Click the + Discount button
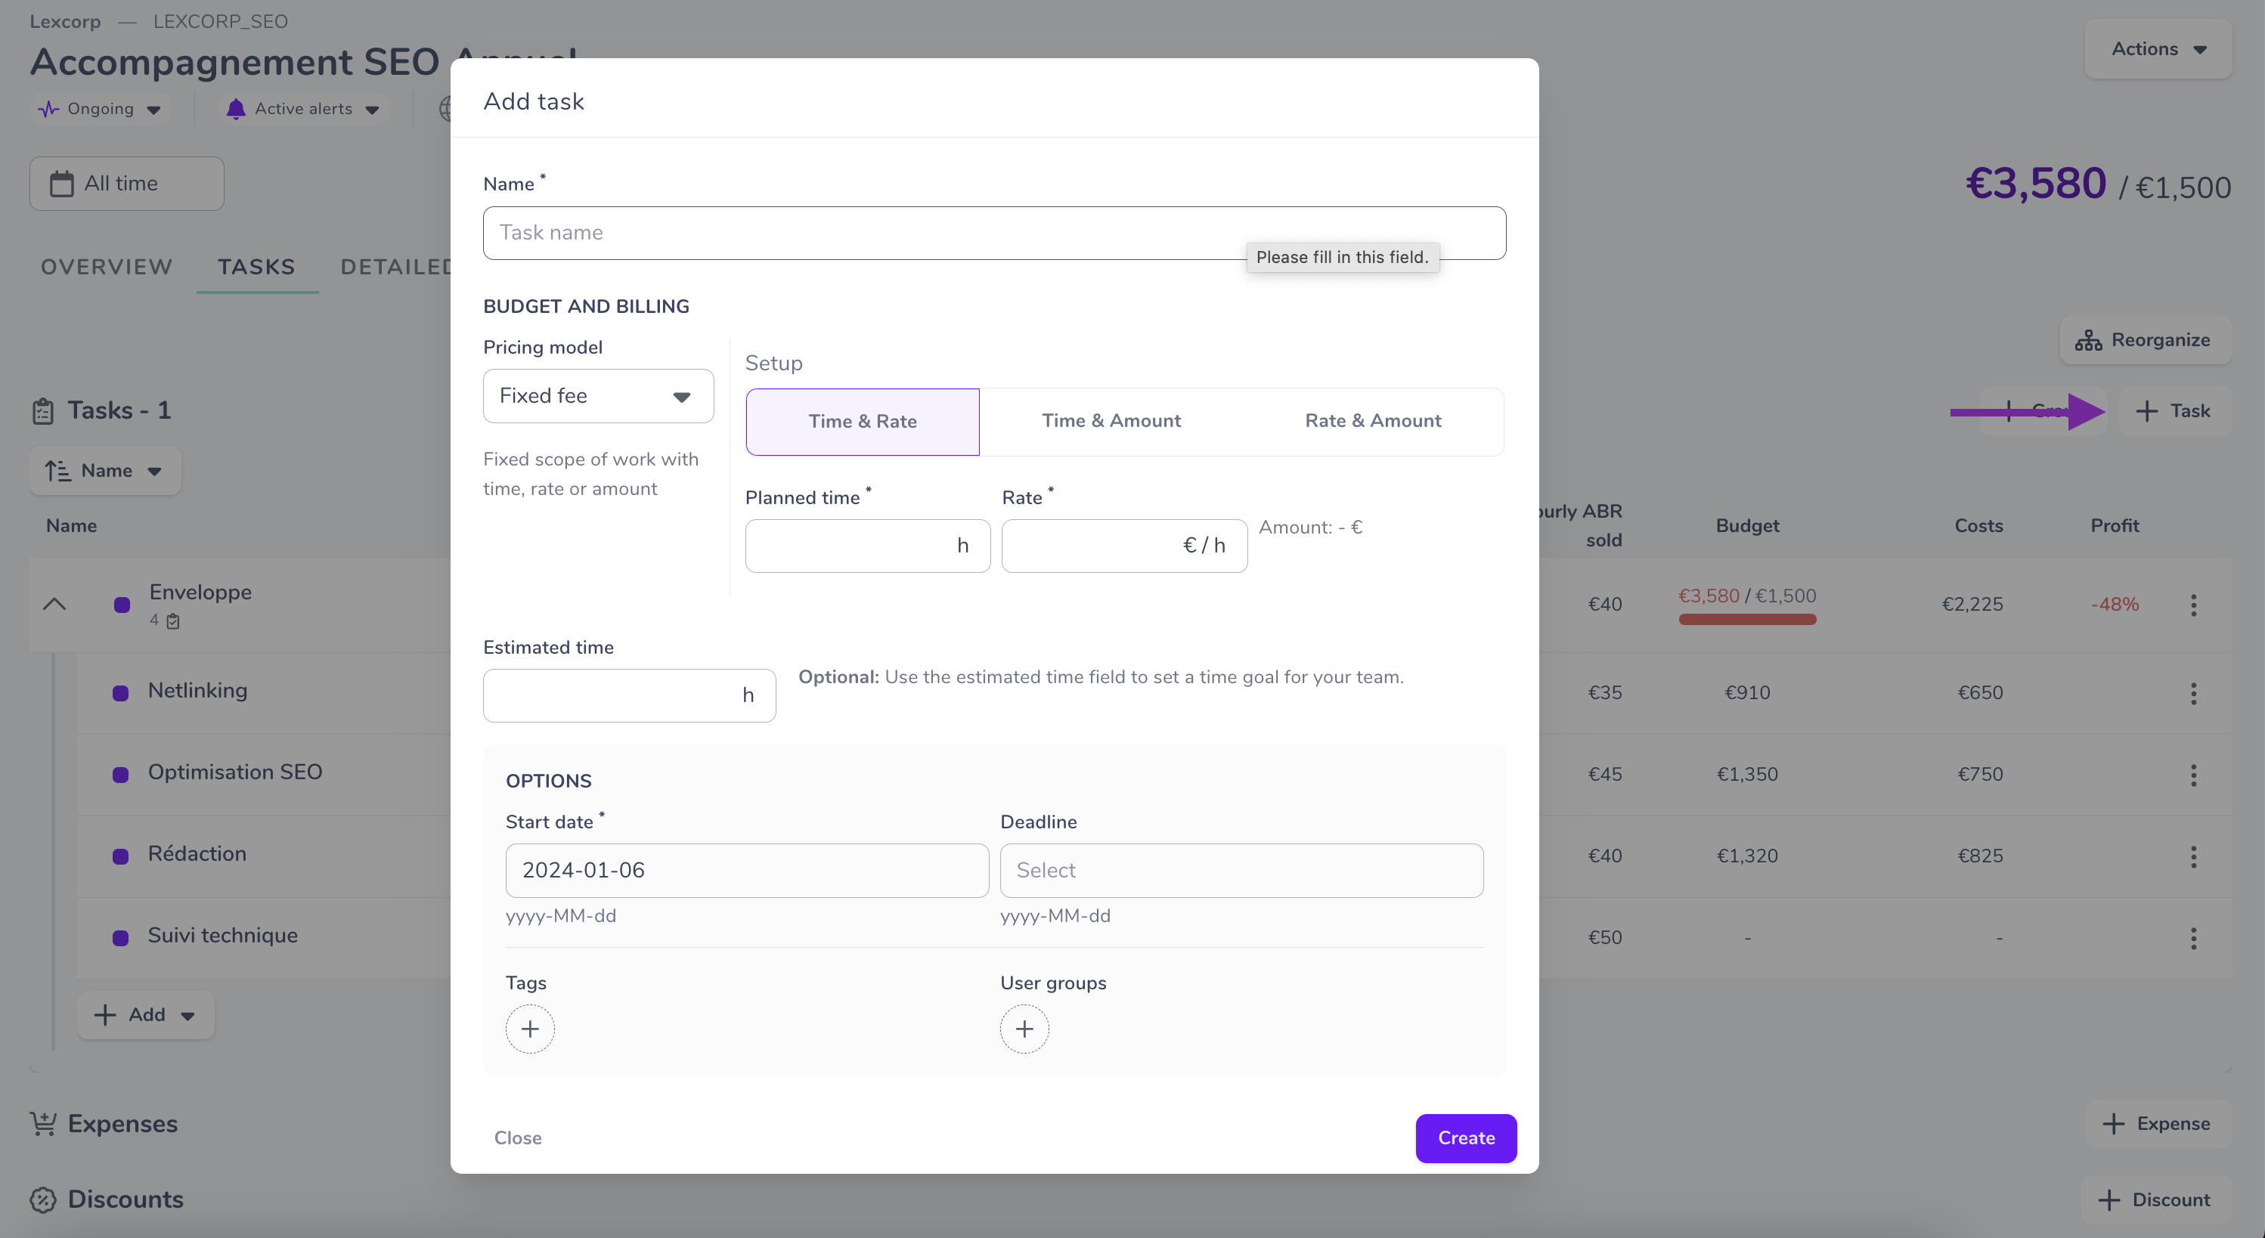The height and width of the screenshot is (1238, 2265). tap(2155, 1199)
